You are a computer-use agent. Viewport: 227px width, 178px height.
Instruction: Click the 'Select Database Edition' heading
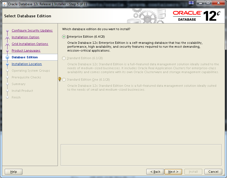click(x=28, y=16)
